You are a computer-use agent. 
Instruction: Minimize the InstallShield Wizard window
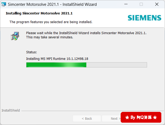(126, 4)
